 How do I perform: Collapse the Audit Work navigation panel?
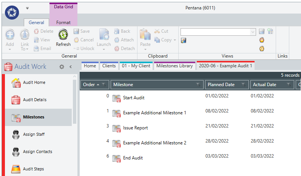pos(71,67)
